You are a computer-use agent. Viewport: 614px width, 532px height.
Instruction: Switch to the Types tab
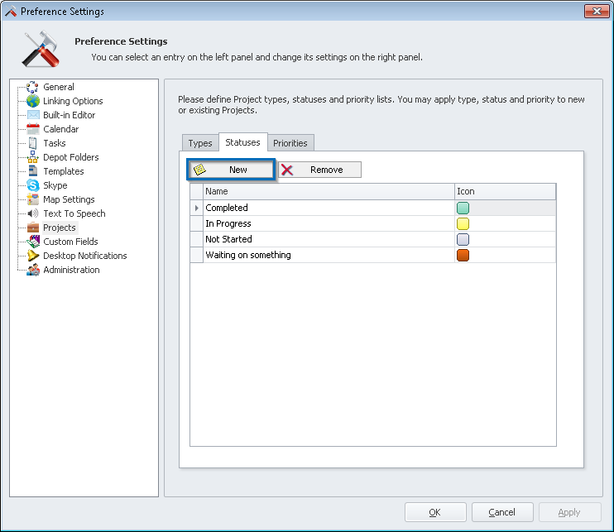(x=200, y=143)
